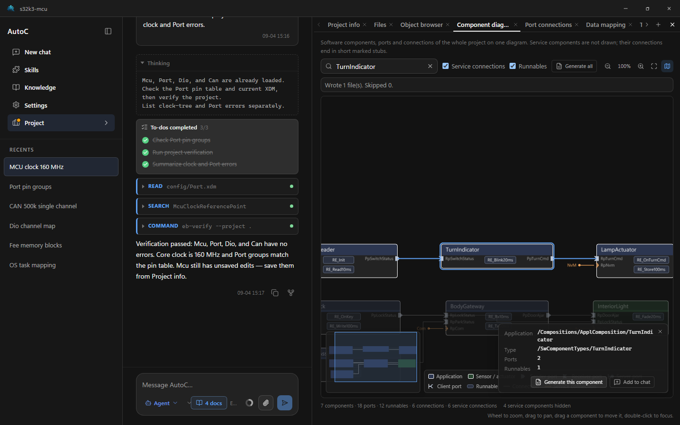Screen dimensions: 680x425
Task: Expand the COMMAND eb-verify step
Action: pyautogui.click(x=217, y=226)
